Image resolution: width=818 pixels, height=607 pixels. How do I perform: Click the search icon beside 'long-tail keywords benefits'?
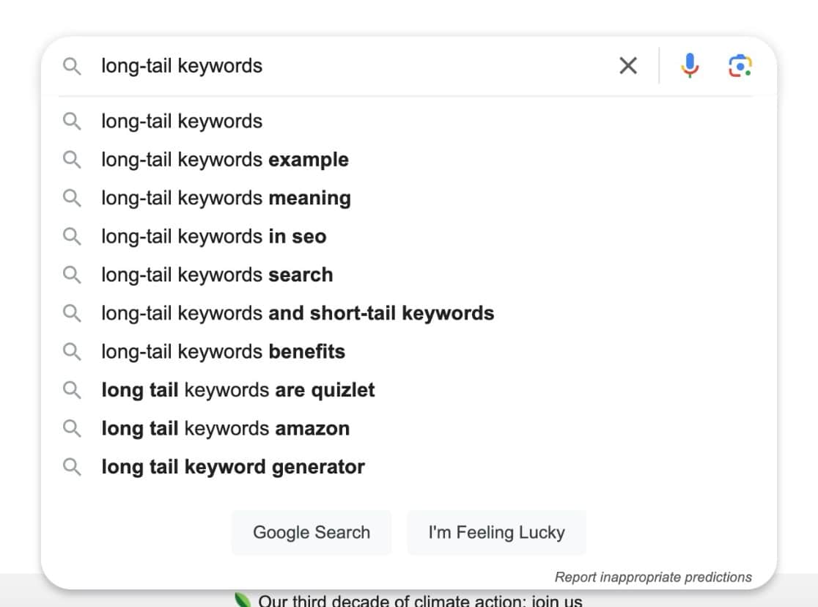[x=72, y=351]
